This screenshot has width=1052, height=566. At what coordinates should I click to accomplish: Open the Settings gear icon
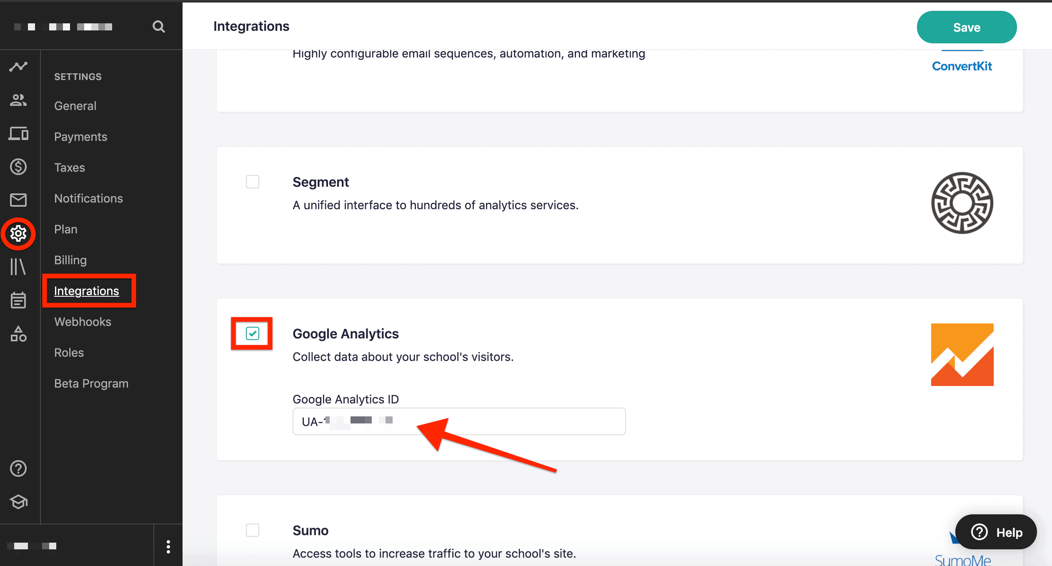click(18, 233)
